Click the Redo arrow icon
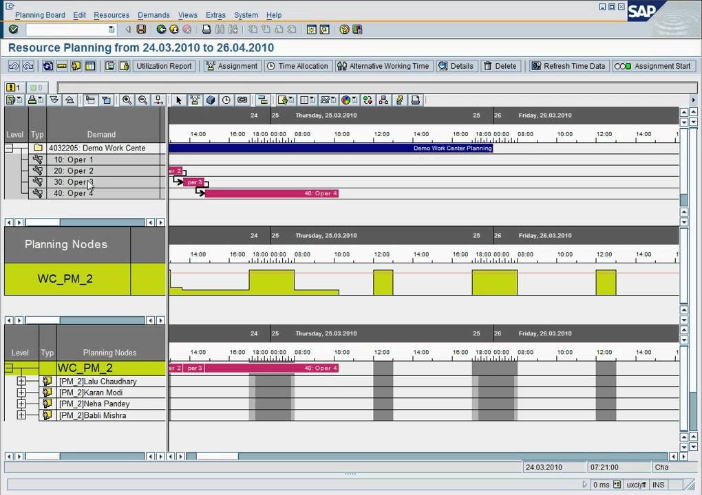The height and width of the screenshot is (495, 702). (28, 66)
